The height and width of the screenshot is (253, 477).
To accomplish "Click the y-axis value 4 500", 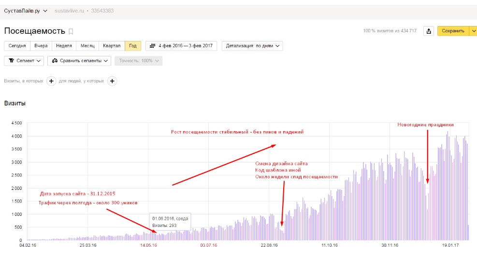I will (x=16, y=123).
